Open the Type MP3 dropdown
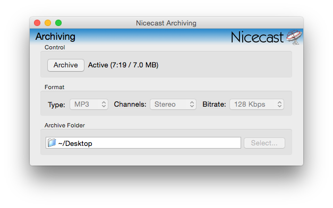The height and width of the screenshot is (208, 333). 89,105
